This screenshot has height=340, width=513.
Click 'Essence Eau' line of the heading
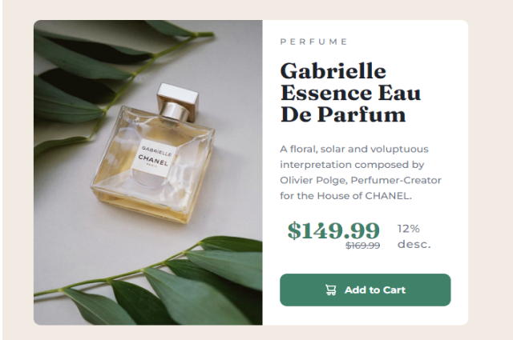click(350, 93)
